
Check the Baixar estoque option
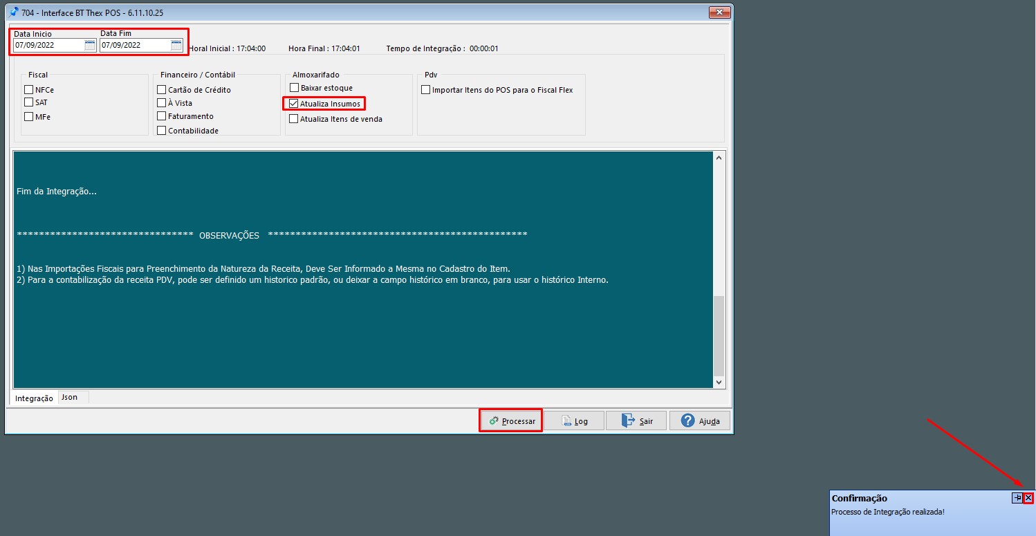[293, 88]
